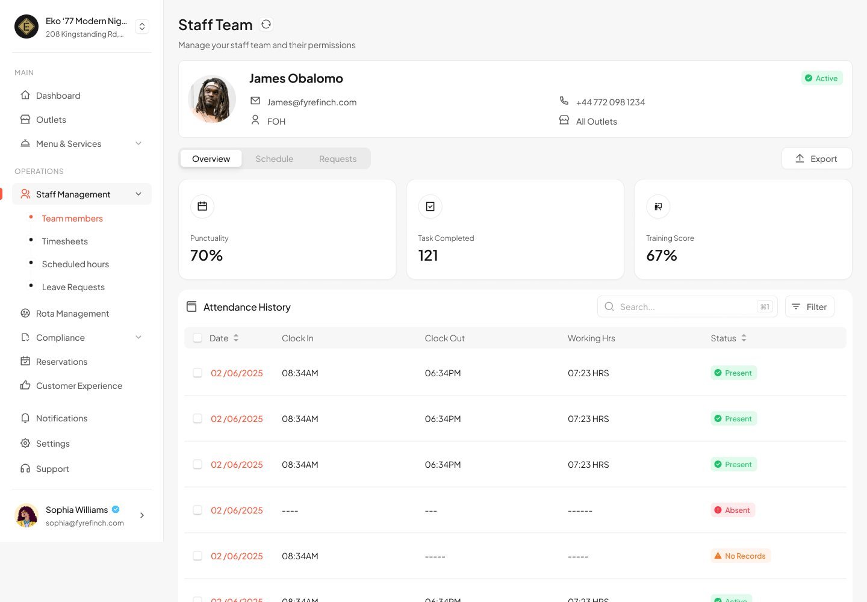Switch to the Schedule tab
Viewport: 867px width, 602px height.
275,159
